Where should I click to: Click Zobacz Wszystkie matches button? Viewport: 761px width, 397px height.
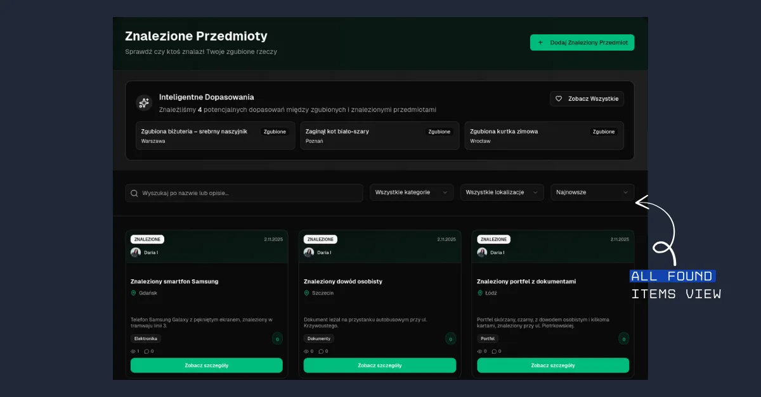(587, 99)
